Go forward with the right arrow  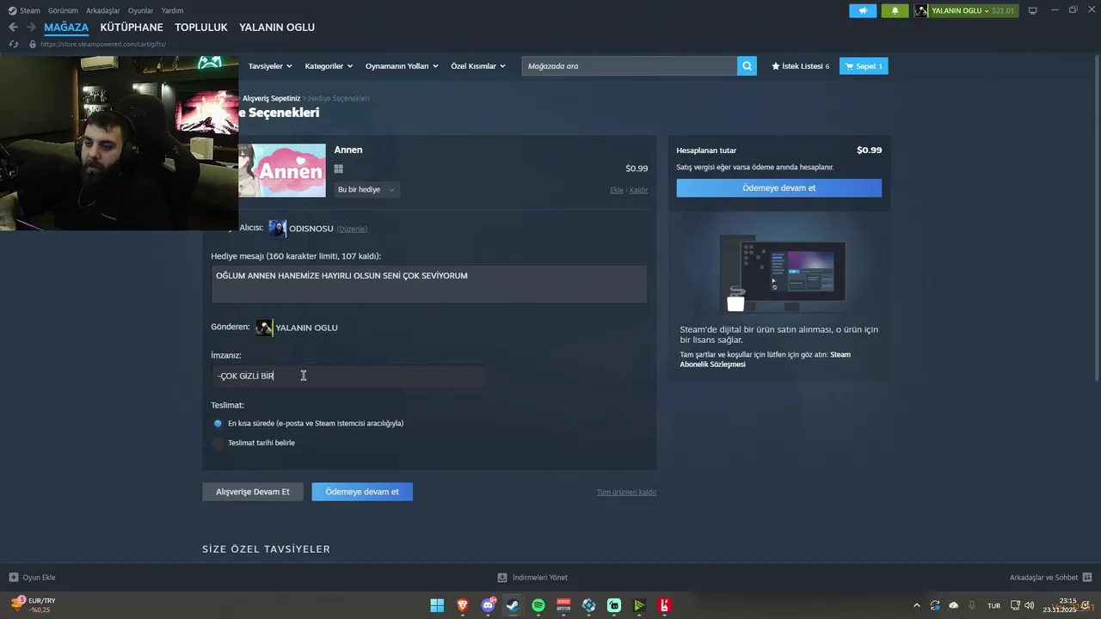(x=31, y=28)
